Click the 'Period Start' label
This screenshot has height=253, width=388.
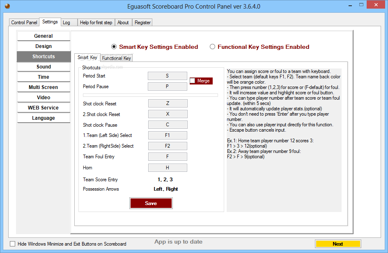[x=94, y=76]
